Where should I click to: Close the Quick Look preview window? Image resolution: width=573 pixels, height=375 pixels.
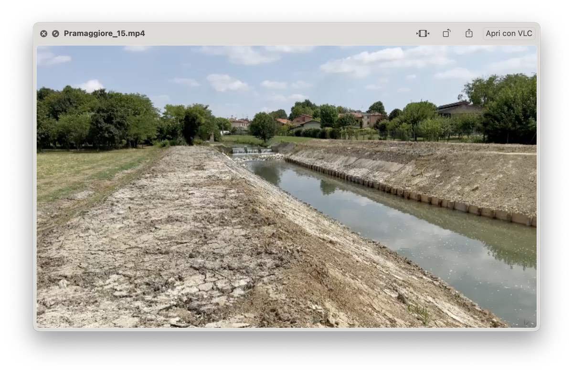(43, 33)
